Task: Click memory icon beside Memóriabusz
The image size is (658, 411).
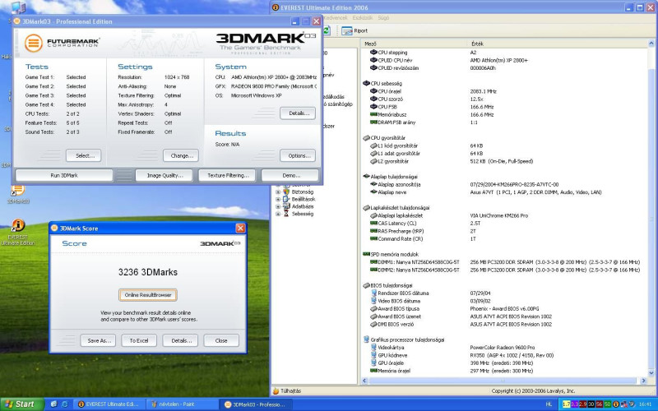Action: point(373,114)
